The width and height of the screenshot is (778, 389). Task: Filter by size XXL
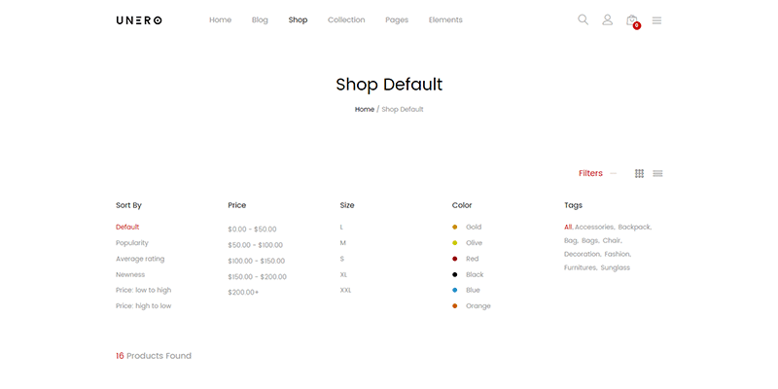click(345, 290)
